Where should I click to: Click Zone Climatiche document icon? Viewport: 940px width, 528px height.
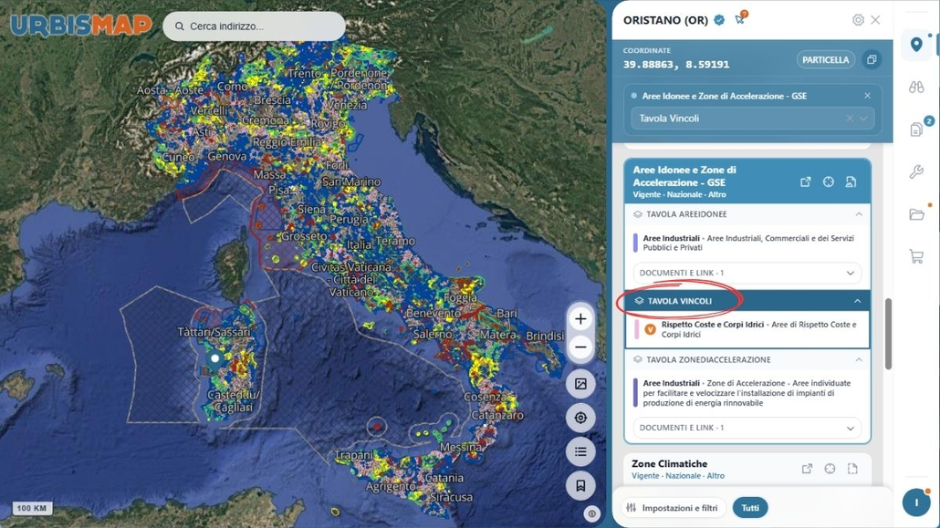[852, 469]
